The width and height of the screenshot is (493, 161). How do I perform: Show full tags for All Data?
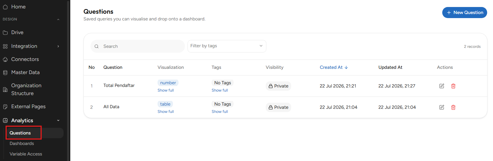220,112
